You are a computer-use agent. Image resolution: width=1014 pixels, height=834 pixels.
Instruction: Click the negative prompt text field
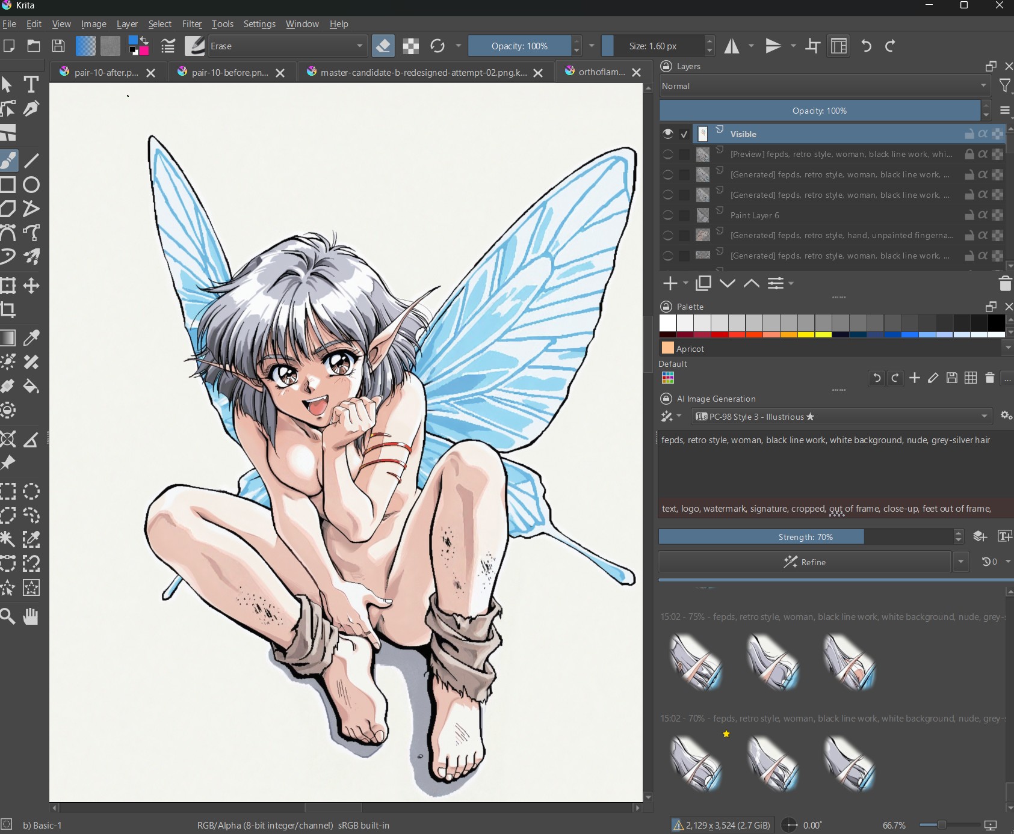click(x=835, y=509)
